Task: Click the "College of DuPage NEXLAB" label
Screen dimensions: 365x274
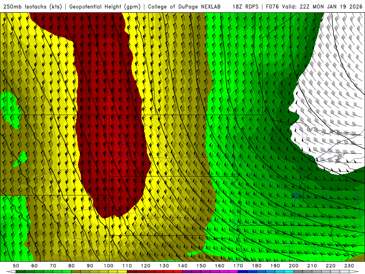Action: [x=184, y=7]
